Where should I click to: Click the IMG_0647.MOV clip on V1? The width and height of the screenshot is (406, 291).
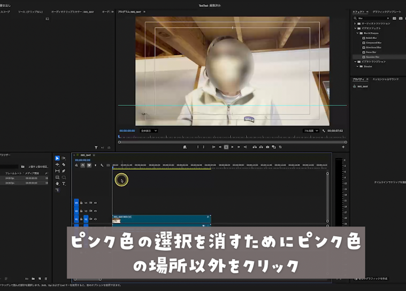click(x=162, y=219)
